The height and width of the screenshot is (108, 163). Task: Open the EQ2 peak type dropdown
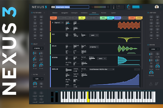(x=94, y=35)
